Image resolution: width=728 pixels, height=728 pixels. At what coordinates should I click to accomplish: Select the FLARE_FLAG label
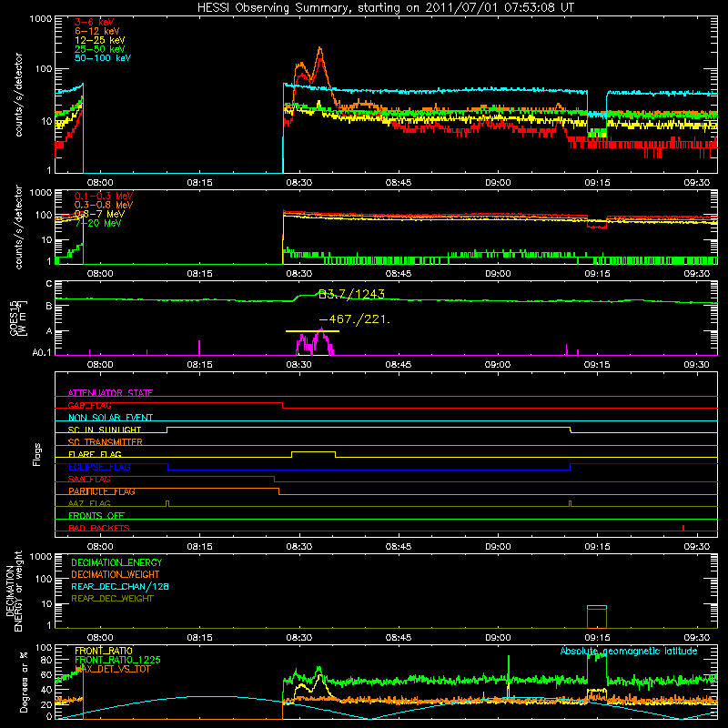[95, 454]
